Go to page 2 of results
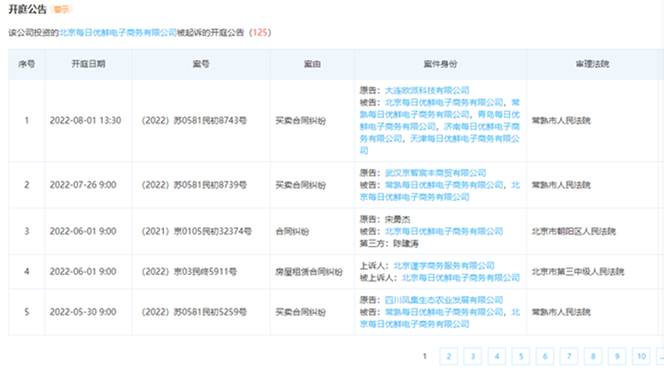Screen dimensions: 664x368 [448, 356]
